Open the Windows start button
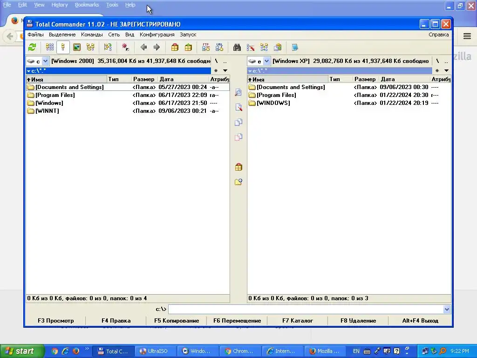The width and height of the screenshot is (477, 358). pos(22,351)
